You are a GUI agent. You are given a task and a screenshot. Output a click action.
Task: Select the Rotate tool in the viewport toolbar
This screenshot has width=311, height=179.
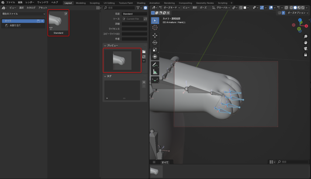[155, 43]
